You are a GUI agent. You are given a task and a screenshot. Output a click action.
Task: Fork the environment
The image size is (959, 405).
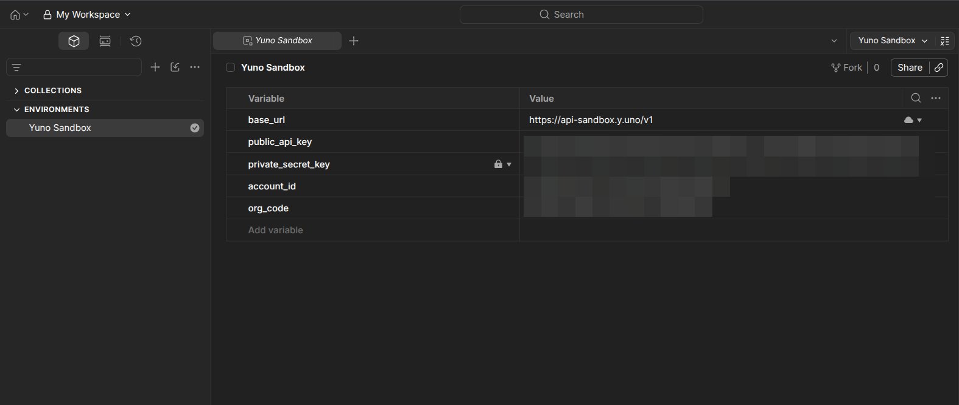pos(846,68)
